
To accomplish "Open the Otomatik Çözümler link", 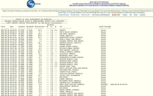I will (63, 15).
